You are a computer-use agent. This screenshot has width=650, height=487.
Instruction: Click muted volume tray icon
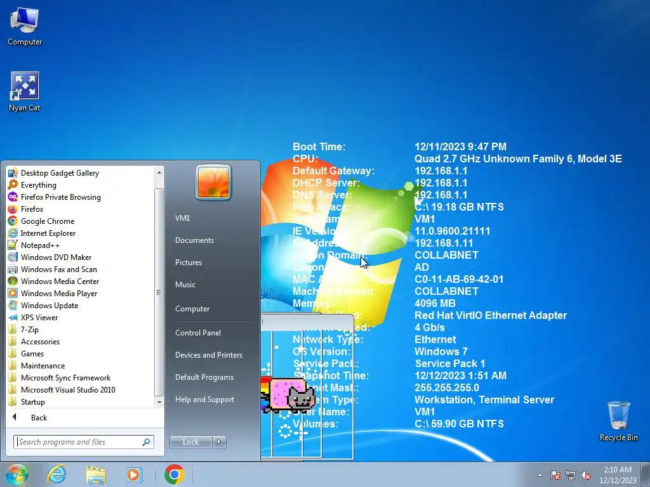(x=586, y=475)
